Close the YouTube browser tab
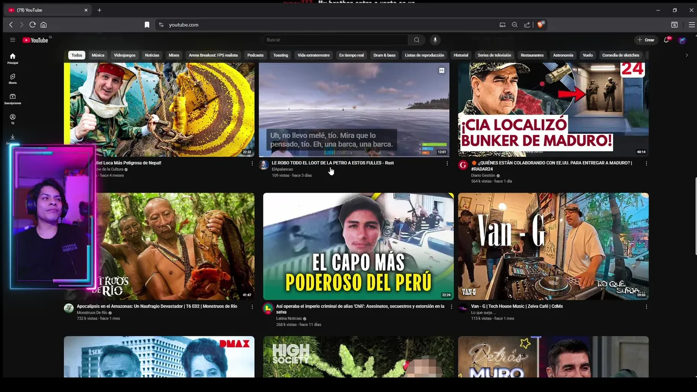Screen dimensions: 697x392 (x=85, y=10)
